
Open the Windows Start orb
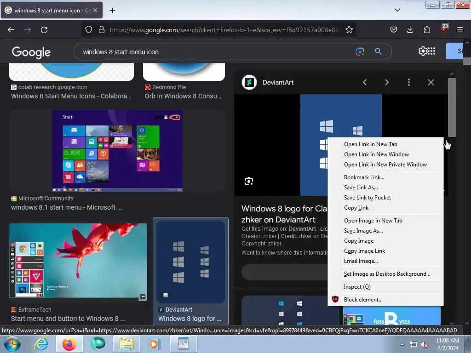(12, 344)
